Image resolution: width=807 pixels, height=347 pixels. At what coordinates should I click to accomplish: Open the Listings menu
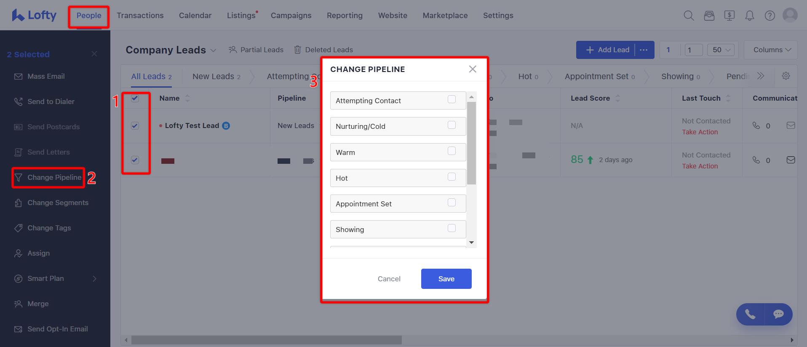coord(241,16)
